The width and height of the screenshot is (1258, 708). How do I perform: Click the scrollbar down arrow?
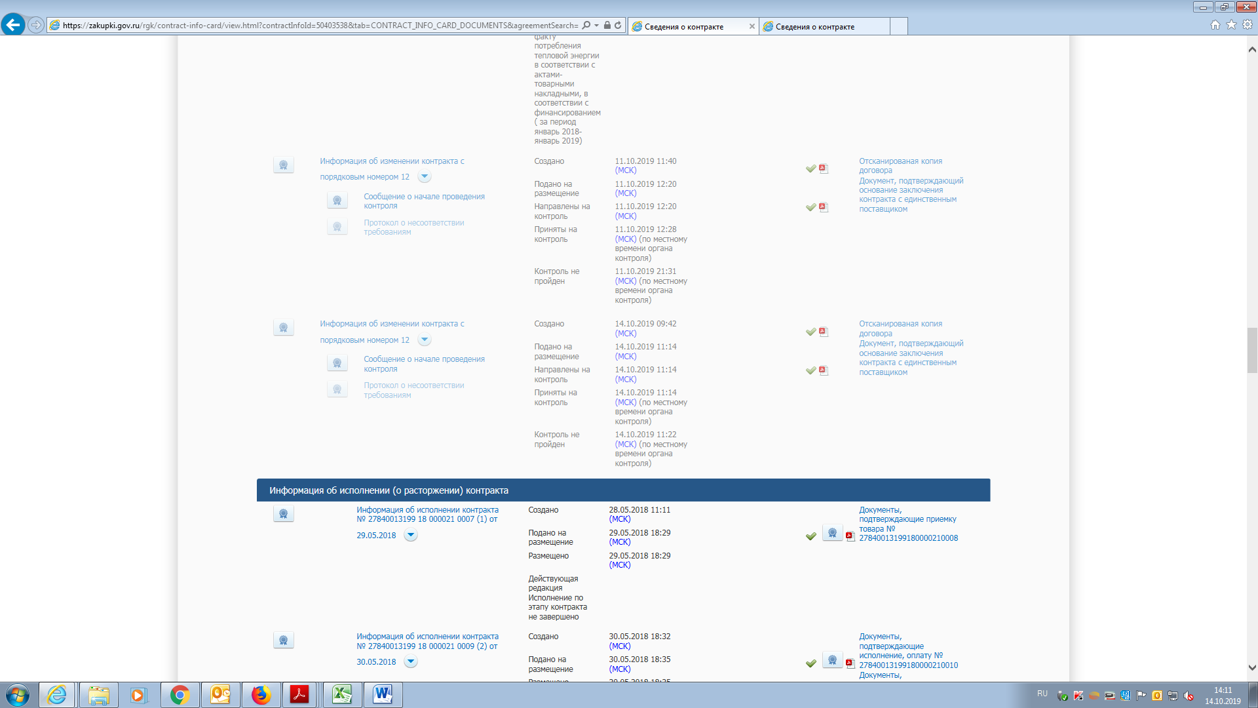click(1252, 668)
